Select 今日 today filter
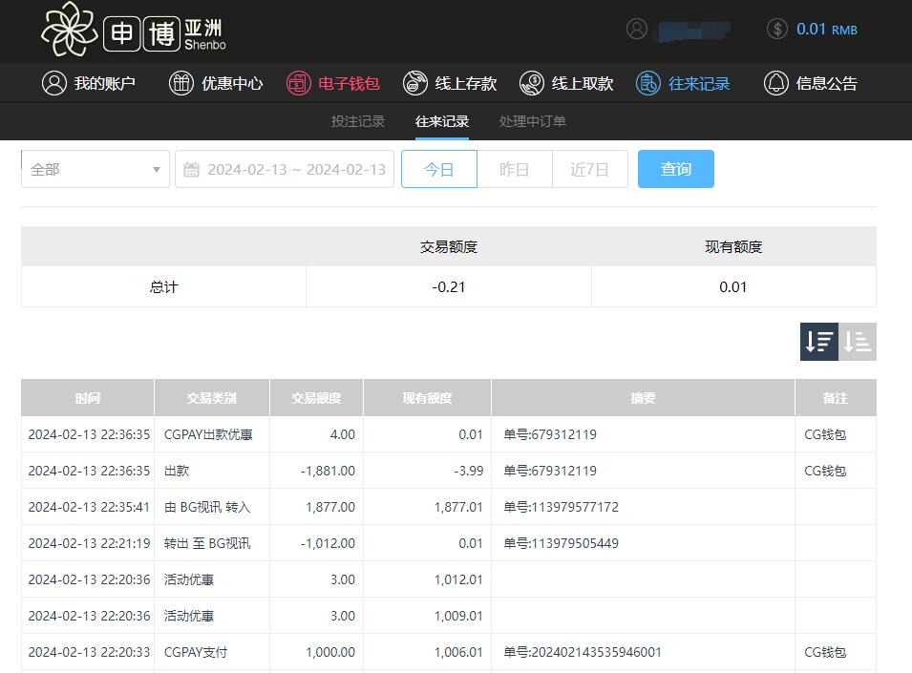Viewport: 912px width, 673px height. [438, 169]
